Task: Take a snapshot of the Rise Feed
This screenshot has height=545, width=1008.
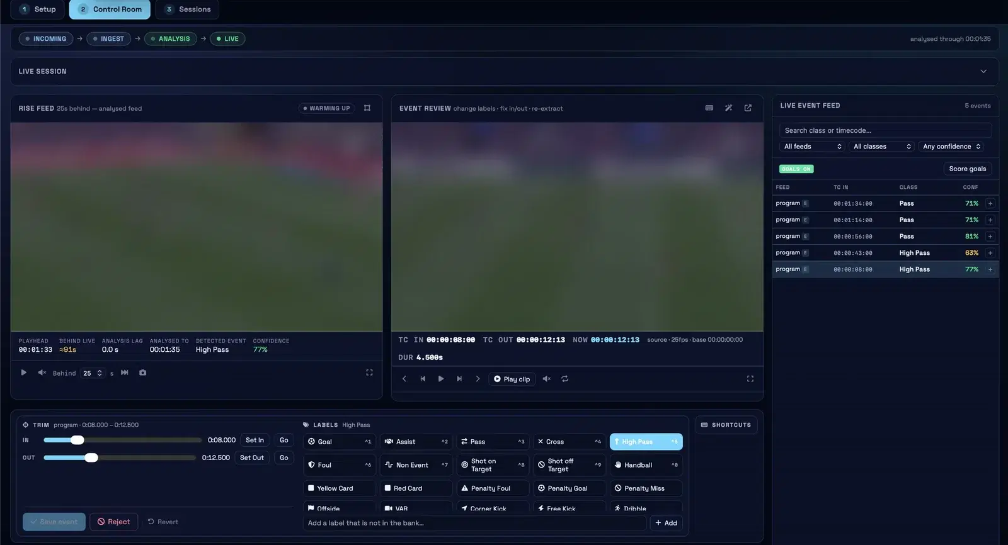Action: pos(143,373)
